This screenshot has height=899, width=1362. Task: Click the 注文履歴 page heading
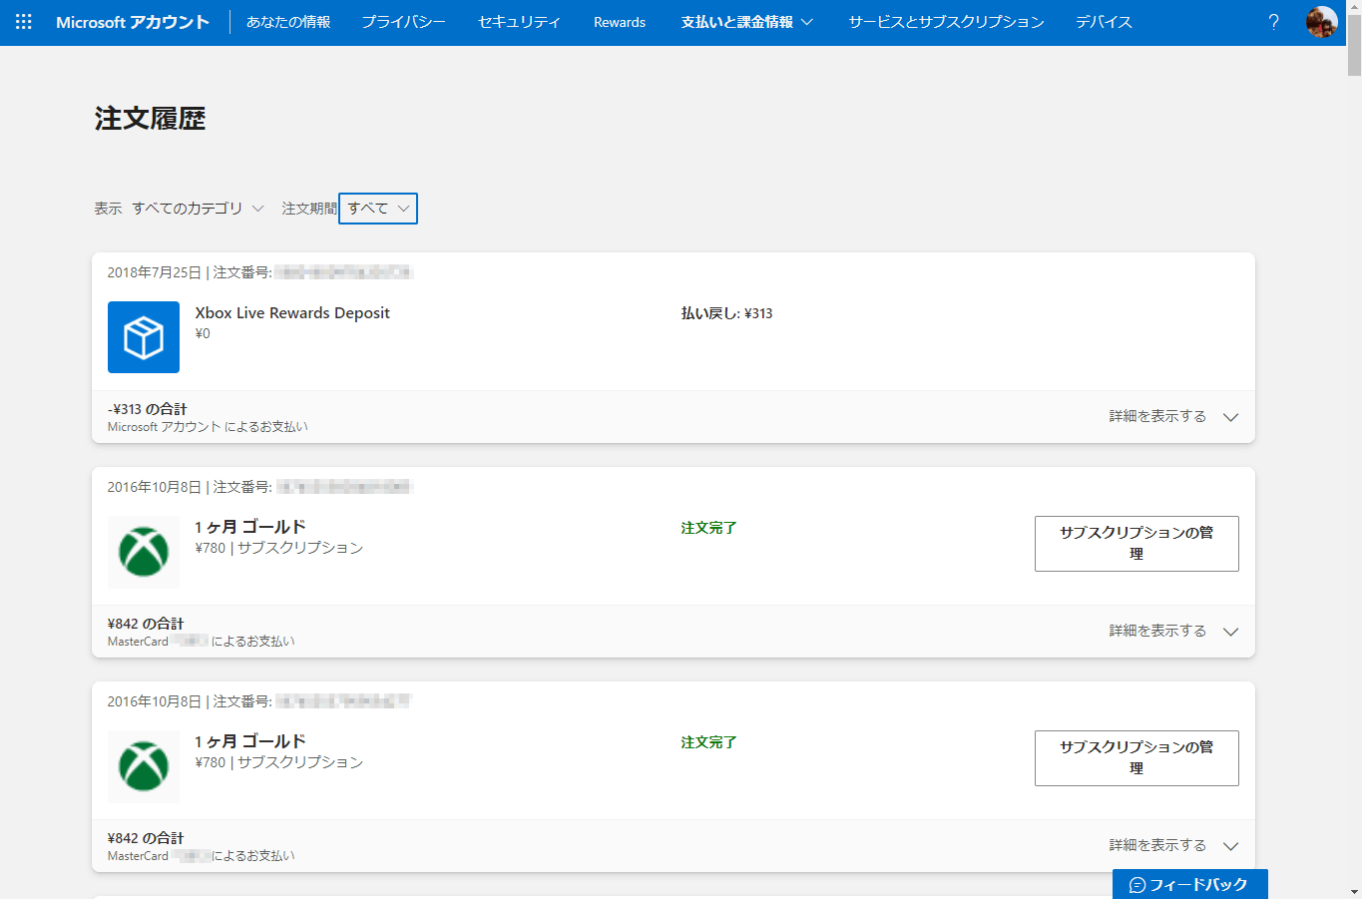coord(150,119)
